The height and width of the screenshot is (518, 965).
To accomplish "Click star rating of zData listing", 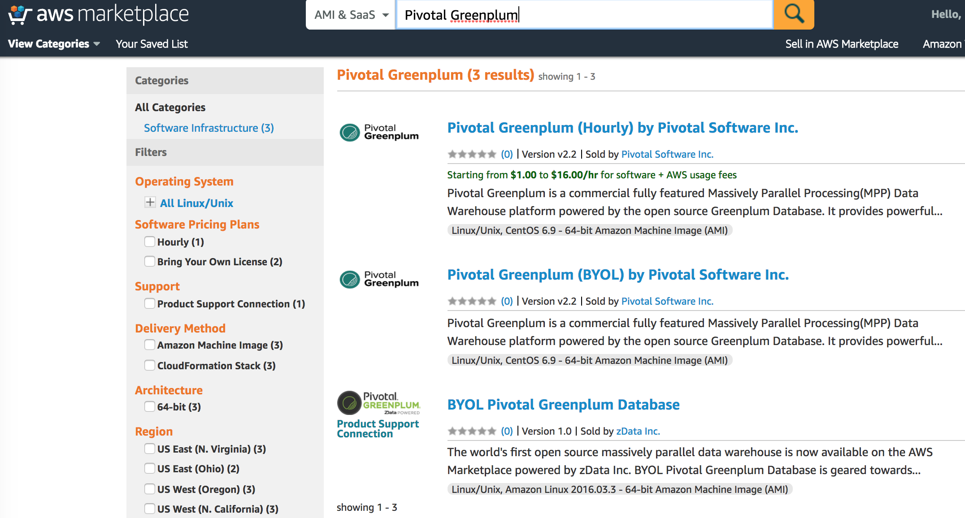I will [472, 431].
